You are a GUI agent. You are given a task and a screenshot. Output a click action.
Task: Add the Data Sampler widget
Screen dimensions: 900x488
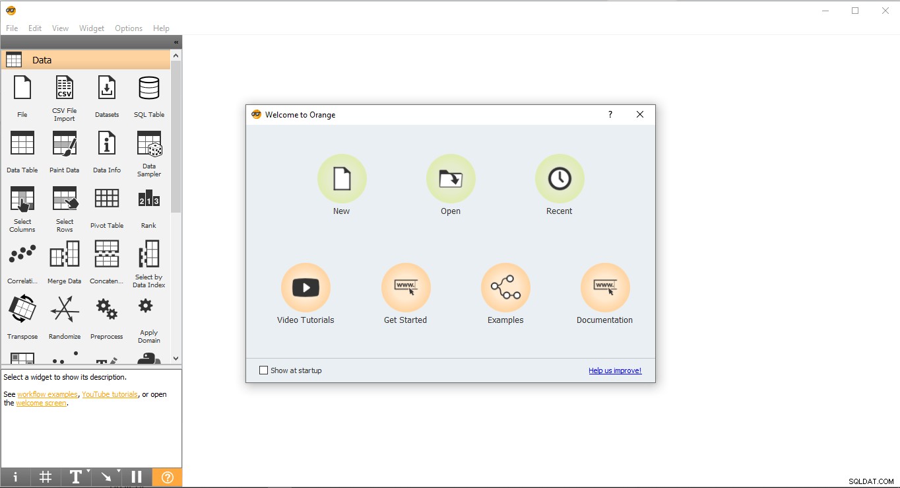coord(149,143)
